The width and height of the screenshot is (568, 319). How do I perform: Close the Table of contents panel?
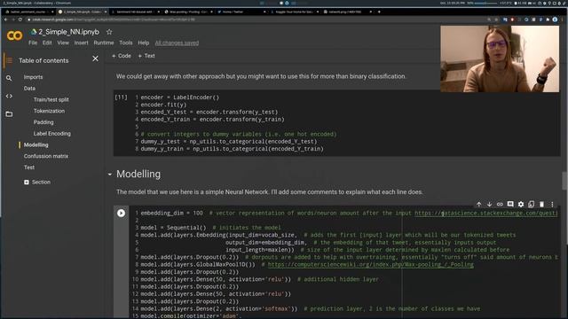pos(95,58)
